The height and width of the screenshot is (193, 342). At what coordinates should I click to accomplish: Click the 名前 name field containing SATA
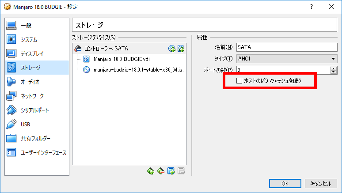(x=287, y=47)
